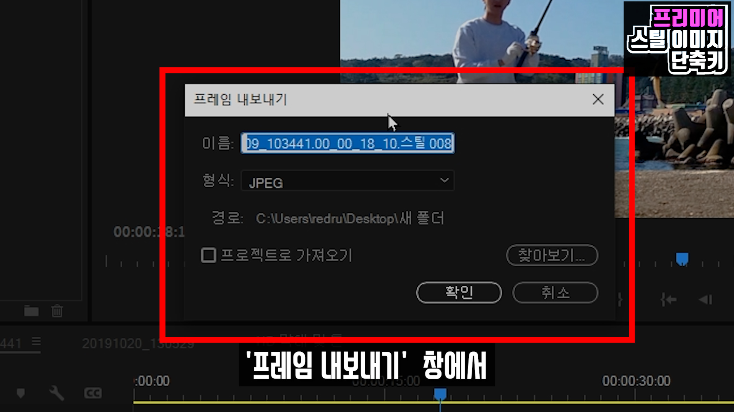Toggle the CC caption track options
The height and width of the screenshot is (412, 734).
93,393
